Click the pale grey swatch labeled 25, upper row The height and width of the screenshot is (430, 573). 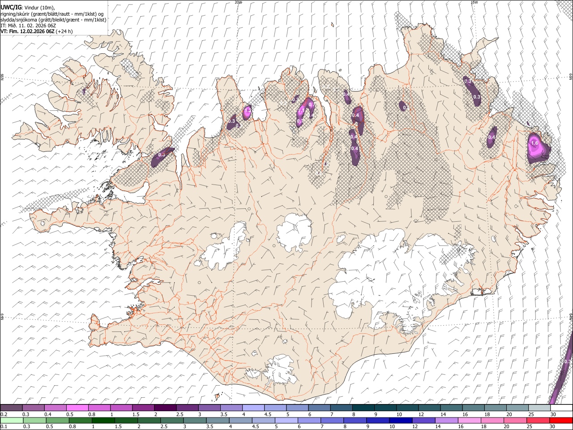click(x=539, y=408)
